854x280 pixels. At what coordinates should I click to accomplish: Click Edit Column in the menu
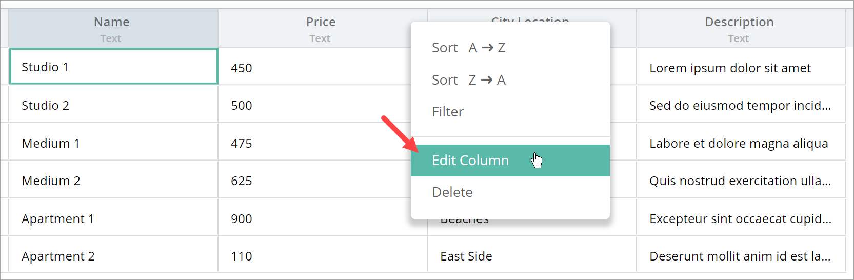[470, 161]
